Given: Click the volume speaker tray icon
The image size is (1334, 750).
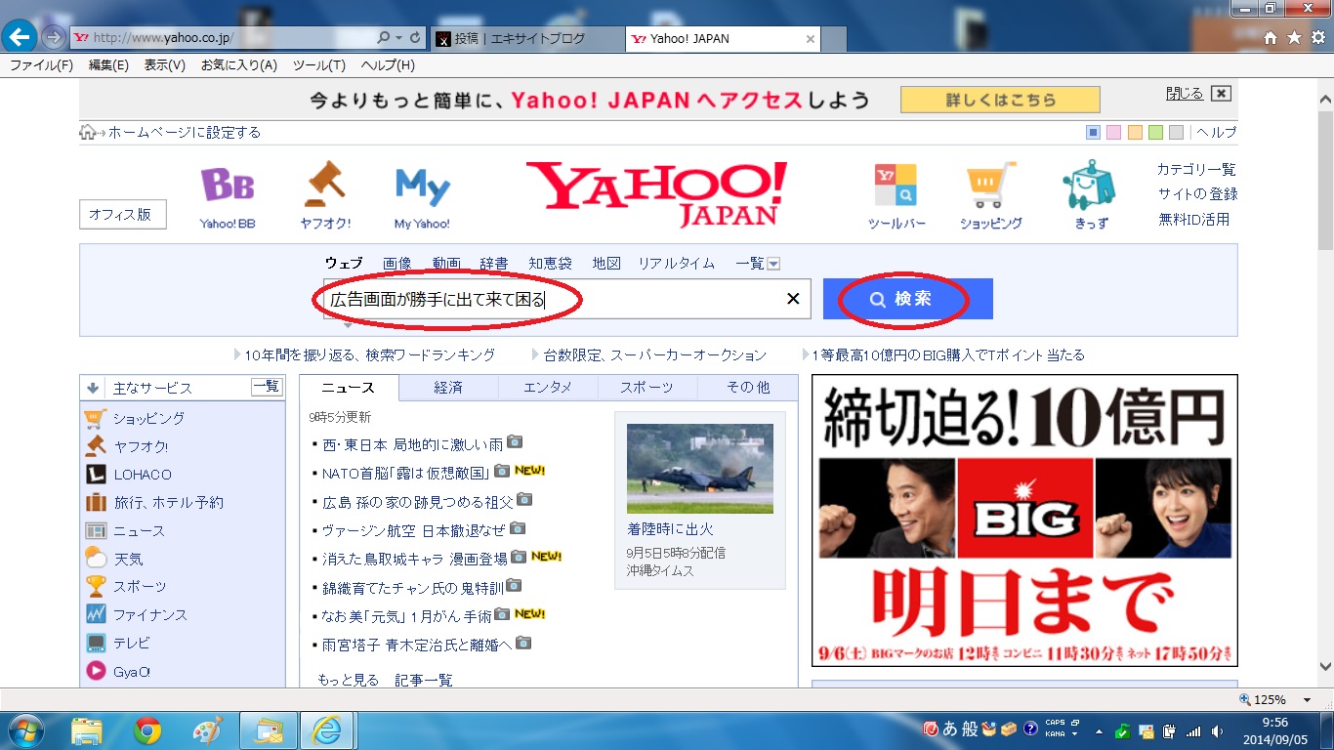Looking at the screenshot, I should click(1217, 730).
